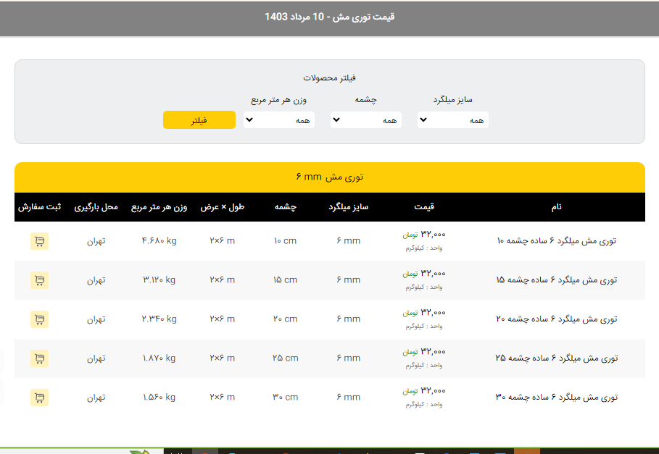Open product توری مش میلگرد ۶ ساده چشمه ۱۰
Screen dimensions: 659x454
[x=556, y=240]
